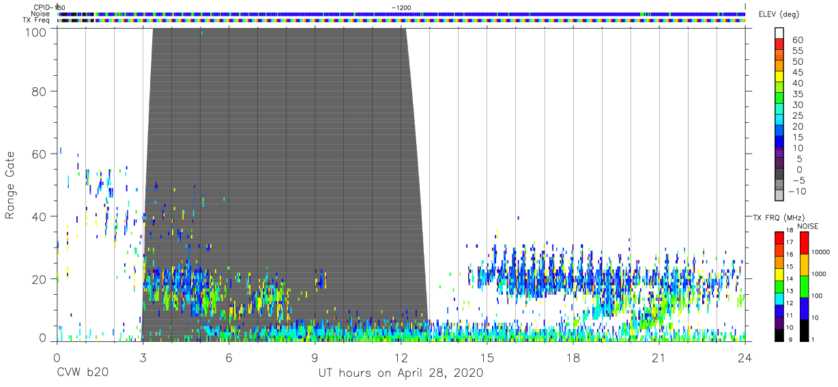Pick yellow 14–15 segment in TX FRQ colorbar
The height and width of the screenshot is (387, 838).
779,274
